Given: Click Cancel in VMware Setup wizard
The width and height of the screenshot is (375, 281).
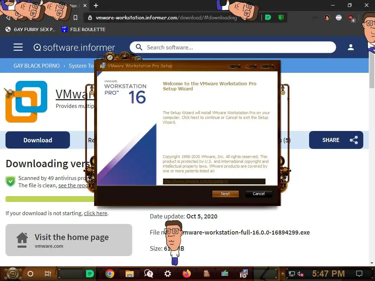Looking at the screenshot, I should point(259,194).
